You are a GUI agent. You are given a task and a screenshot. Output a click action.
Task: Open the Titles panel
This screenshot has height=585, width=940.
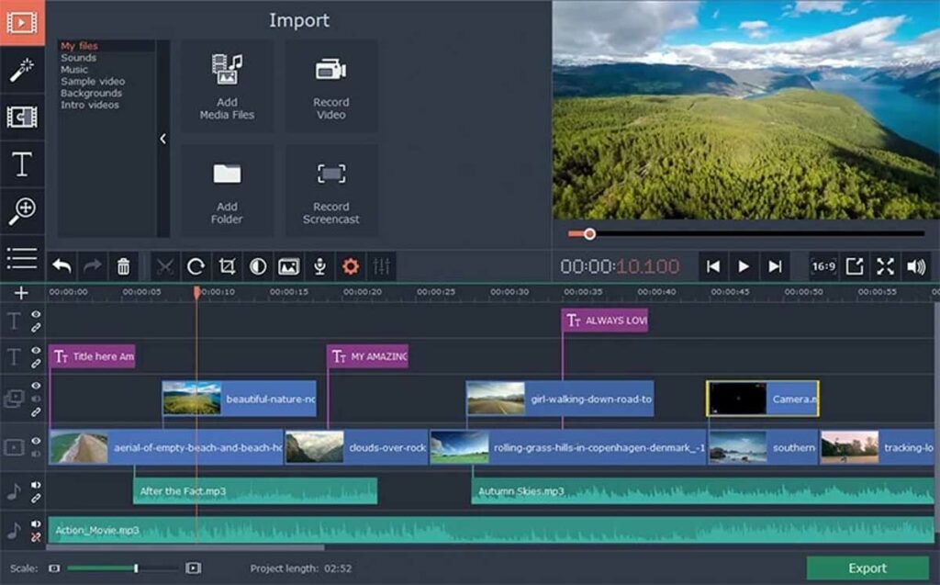[23, 165]
